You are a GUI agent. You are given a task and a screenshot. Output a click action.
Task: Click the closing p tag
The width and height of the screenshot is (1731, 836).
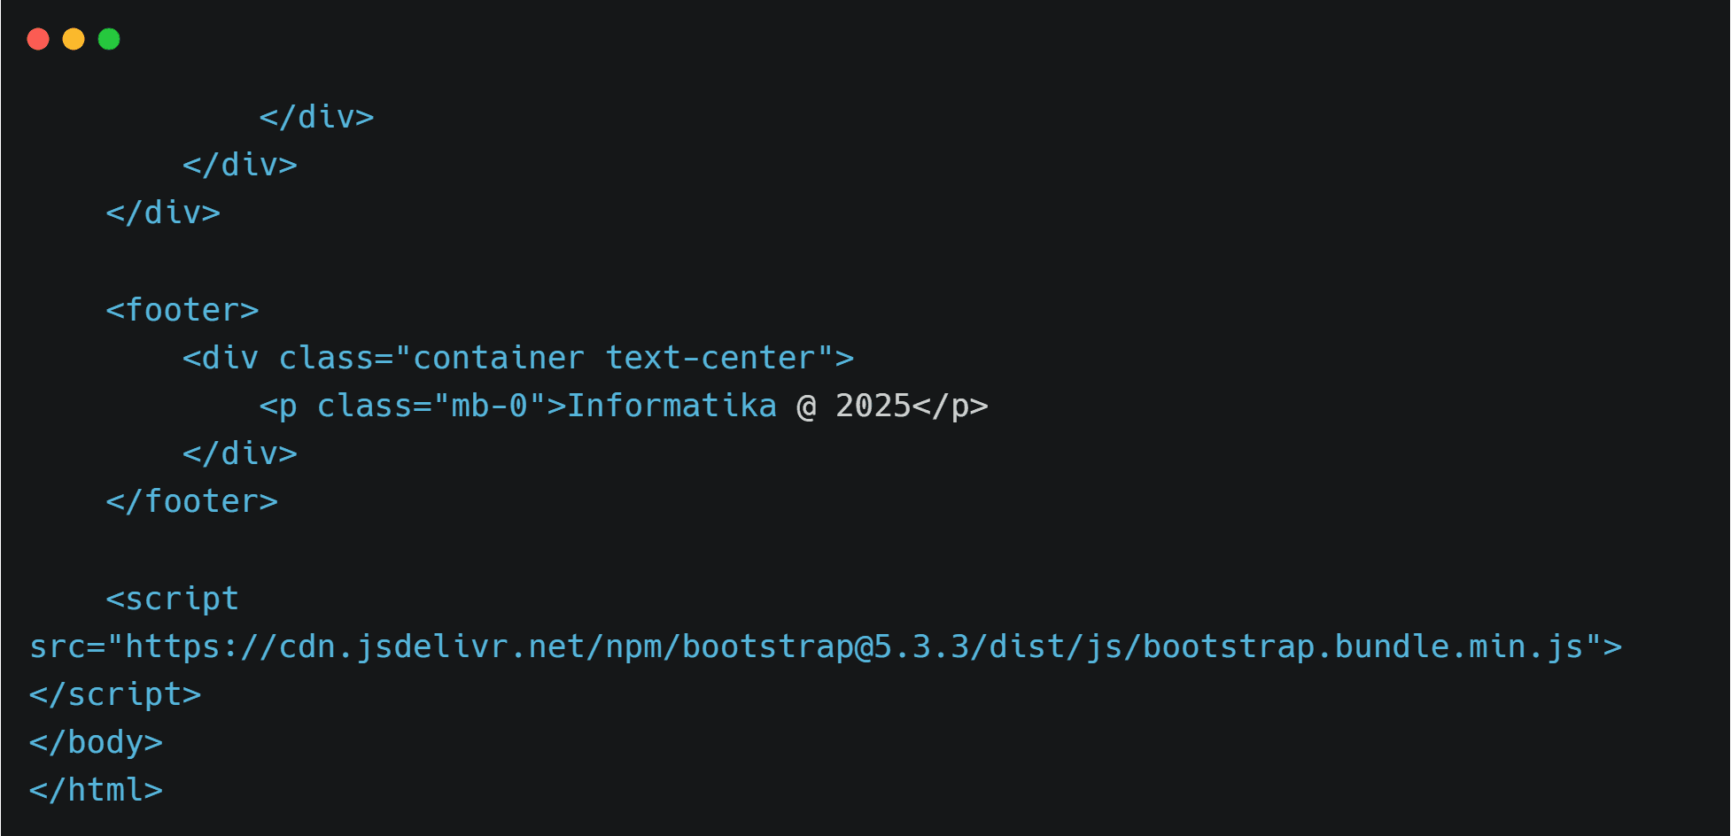(x=950, y=406)
